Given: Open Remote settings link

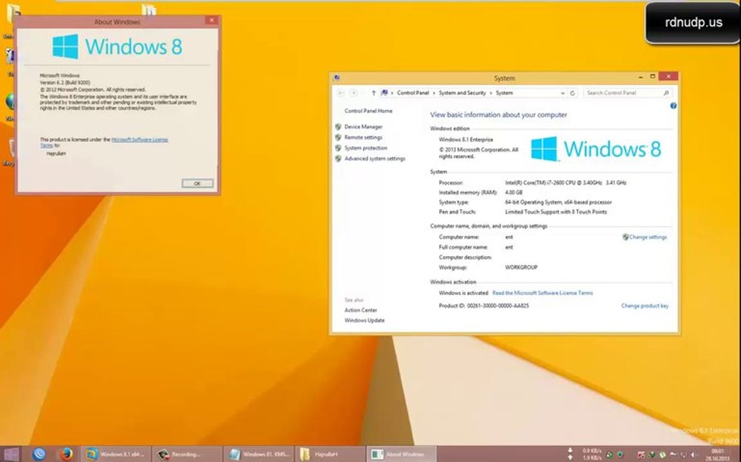Looking at the screenshot, I should click(363, 137).
